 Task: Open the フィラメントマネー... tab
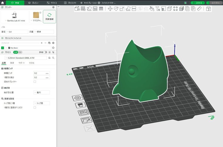pos(107,3)
